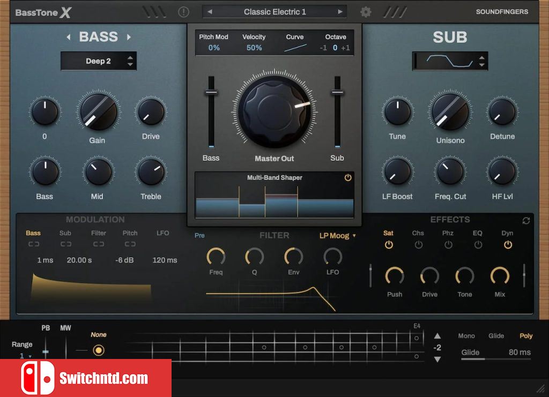Click the Velocity 50% value
549x397 pixels.
point(254,48)
